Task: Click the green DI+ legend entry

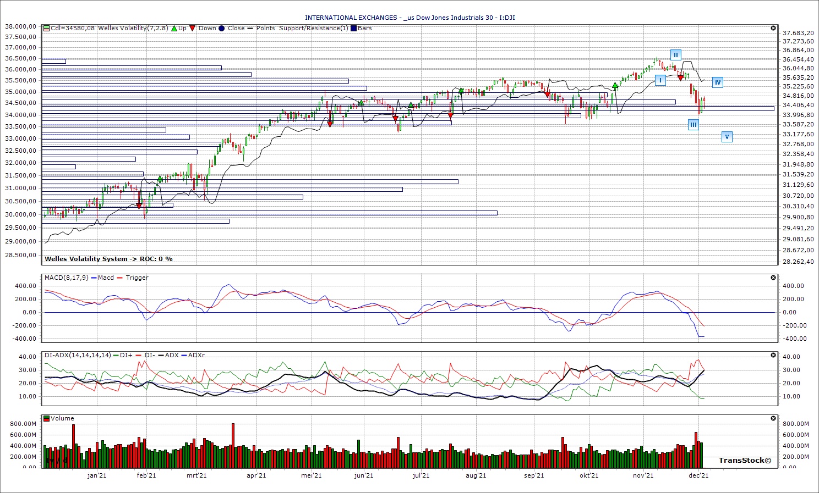Action: [x=123, y=355]
